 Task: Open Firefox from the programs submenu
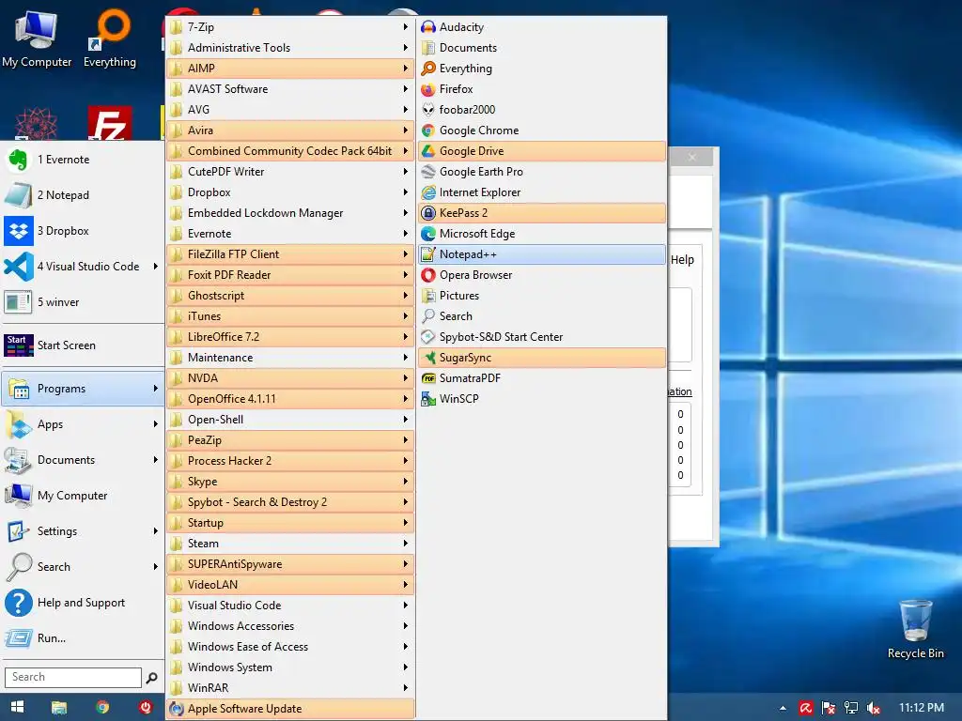pyautogui.click(x=542, y=89)
